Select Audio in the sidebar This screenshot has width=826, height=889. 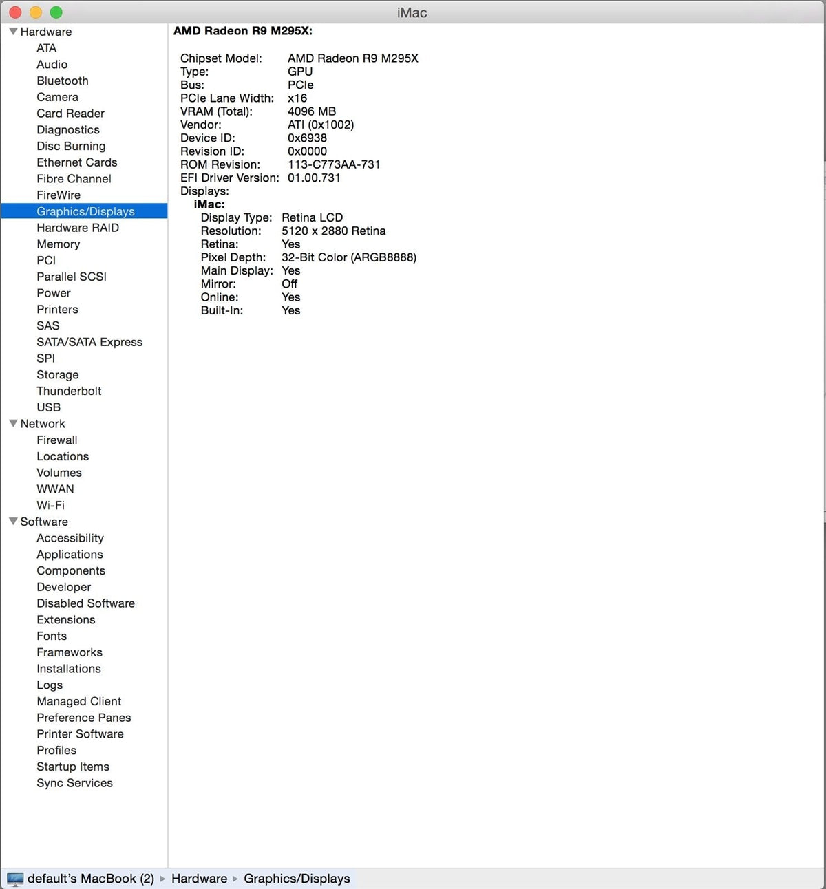click(52, 65)
